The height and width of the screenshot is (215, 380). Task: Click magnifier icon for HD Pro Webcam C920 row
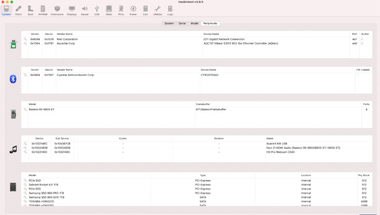(25, 152)
